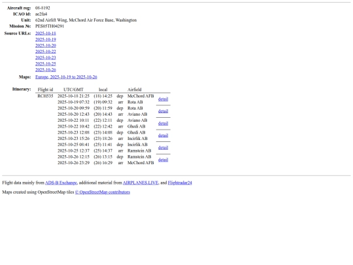Select UTC time 2025-10-23 15:26

pyautogui.click(x=73, y=139)
